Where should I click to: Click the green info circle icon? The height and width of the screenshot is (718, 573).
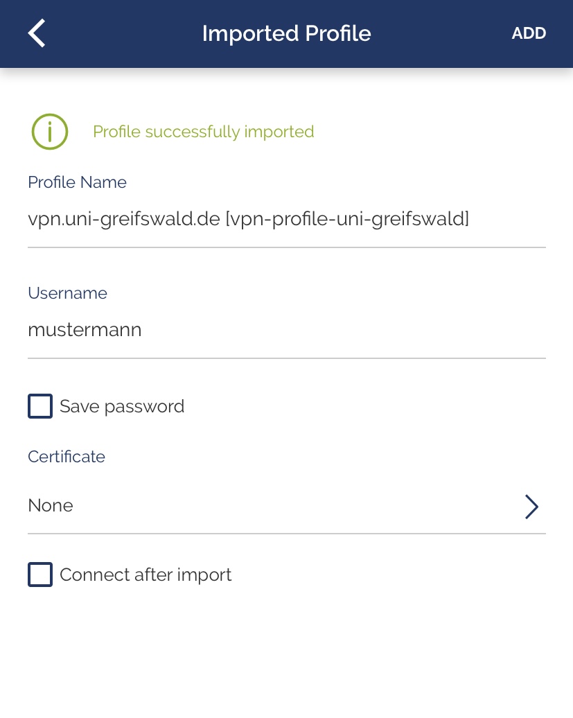(49, 131)
